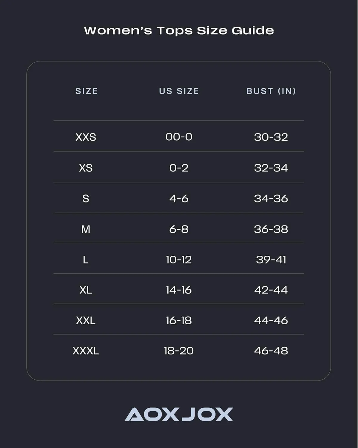This screenshot has width=358, height=448.
Task: Click the 30-32 bust measurement
Action: (271, 137)
